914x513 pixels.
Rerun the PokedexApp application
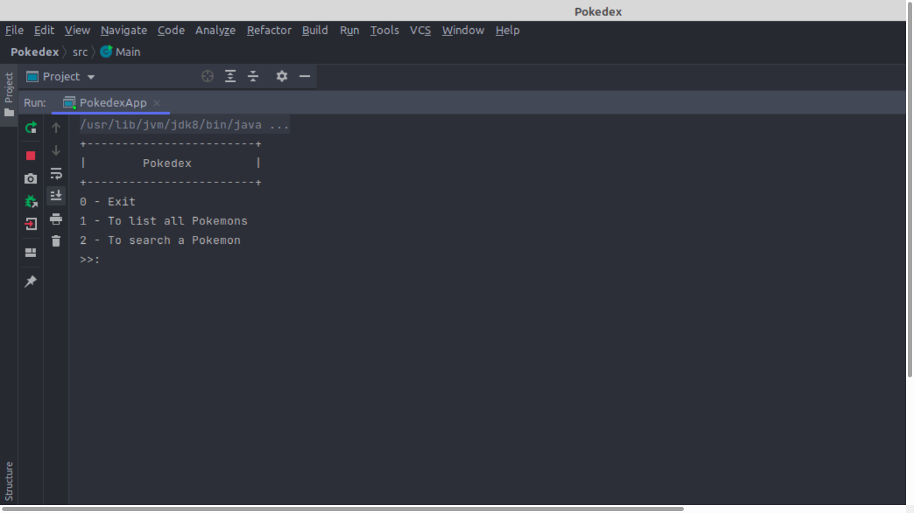coord(30,127)
